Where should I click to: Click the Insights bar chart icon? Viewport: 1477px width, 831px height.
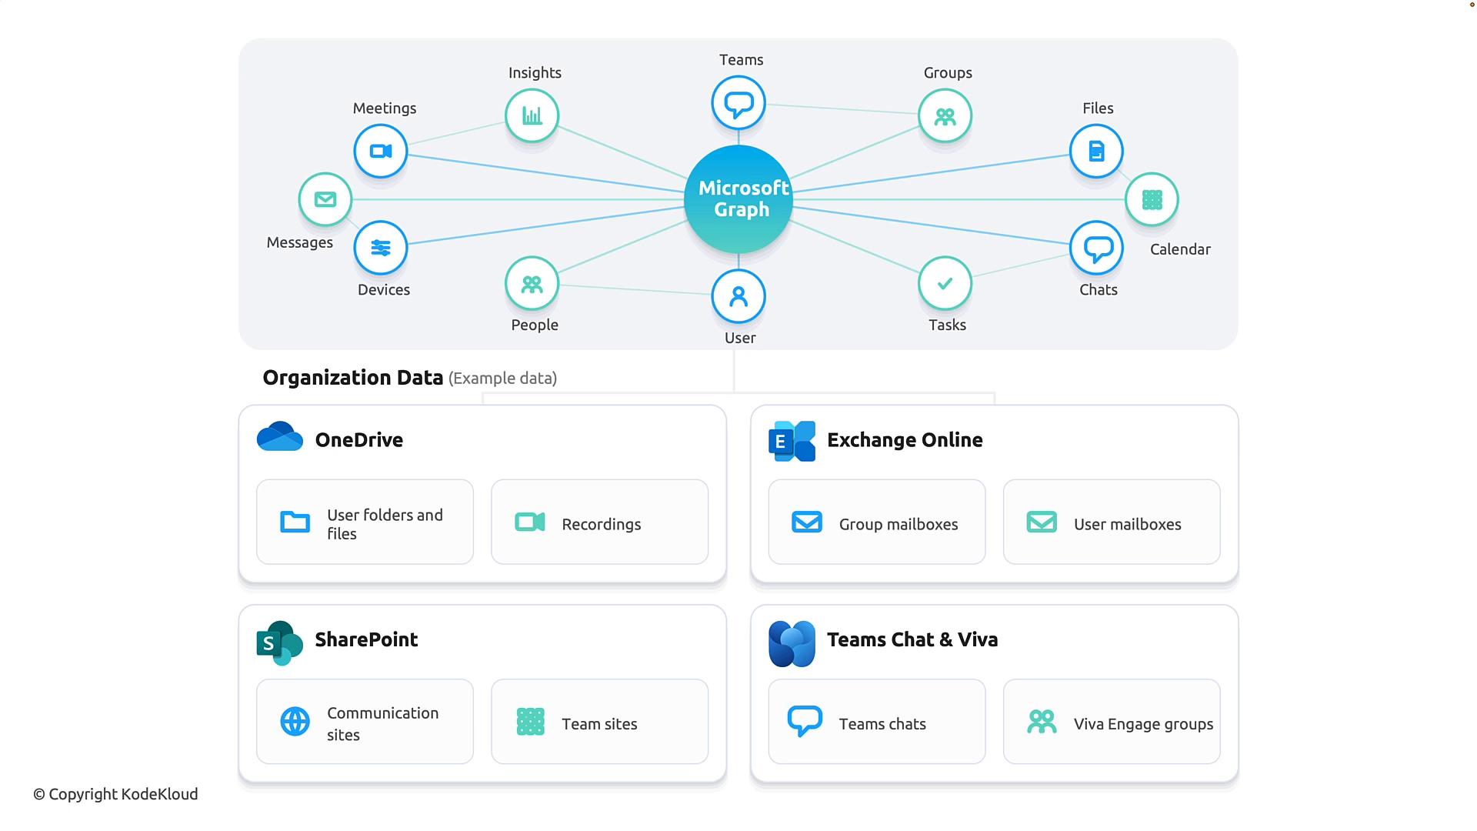tap(532, 116)
